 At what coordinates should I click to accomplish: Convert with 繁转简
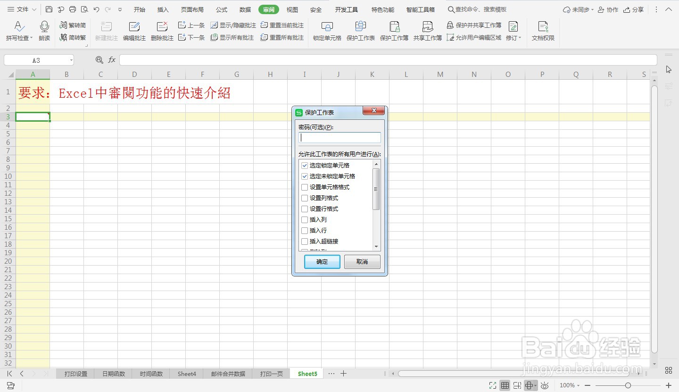(x=73, y=25)
